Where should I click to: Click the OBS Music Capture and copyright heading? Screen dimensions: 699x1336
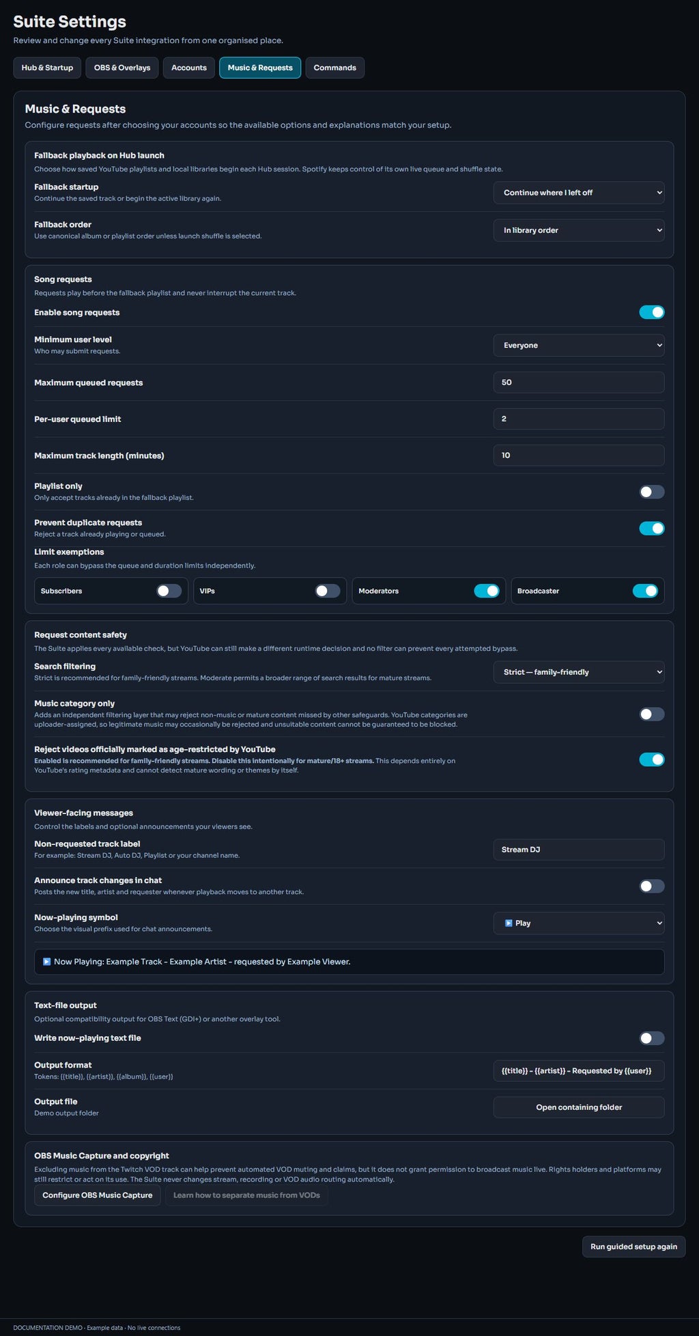[x=102, y=1156]
